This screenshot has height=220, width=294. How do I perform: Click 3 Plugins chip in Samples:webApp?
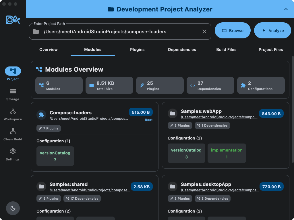coord(180,125)
